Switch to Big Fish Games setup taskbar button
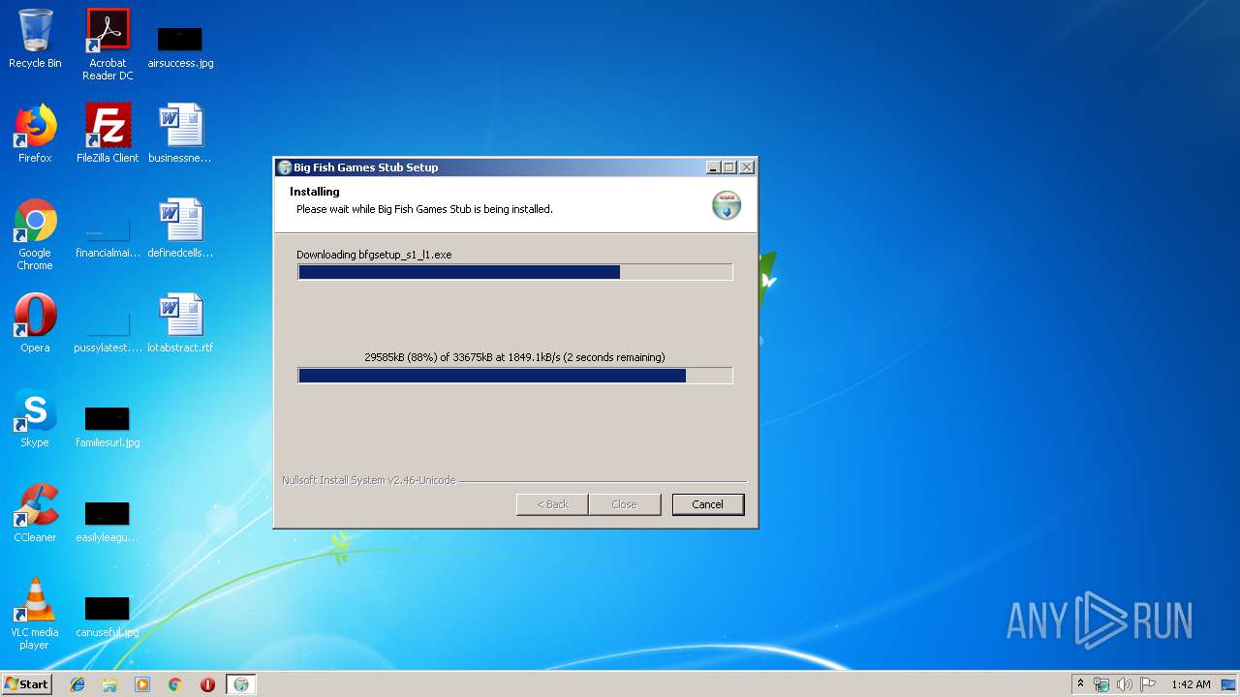The height and width of the screenshot is (697, 1240). point(241,684)
